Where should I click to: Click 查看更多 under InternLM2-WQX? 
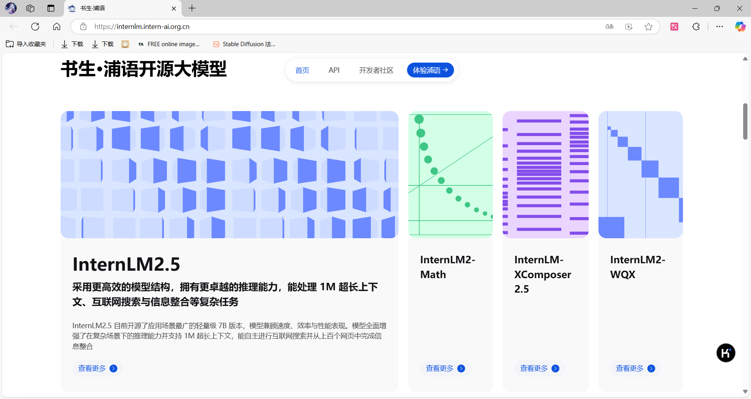(635, 368)
